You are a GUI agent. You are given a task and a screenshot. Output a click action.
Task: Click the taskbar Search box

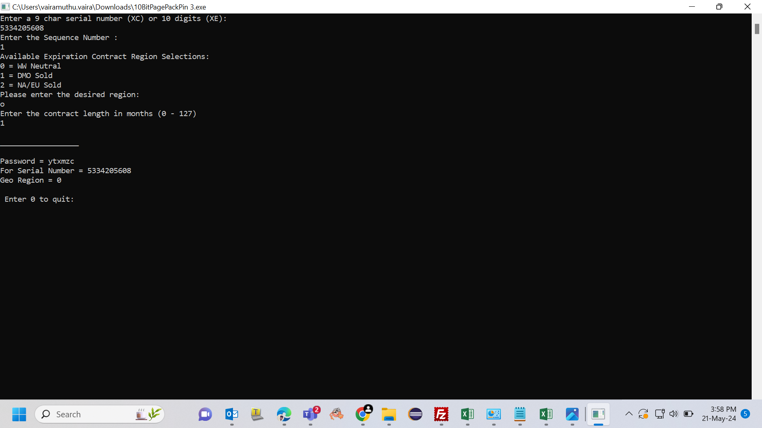pyautogui.click(x=100, y=415)
